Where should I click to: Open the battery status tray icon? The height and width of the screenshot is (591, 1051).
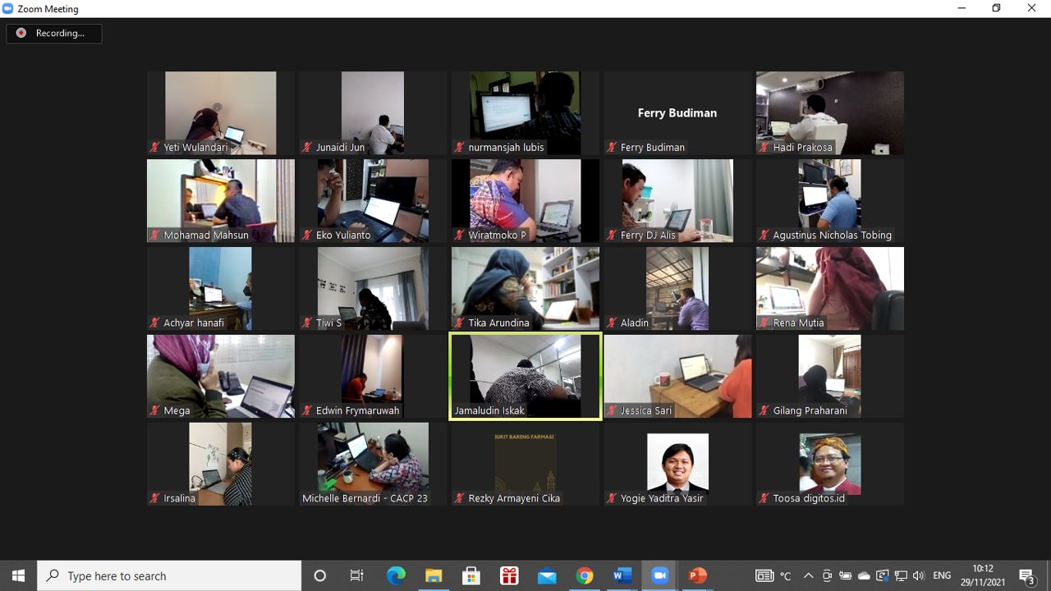coord(845,575)
